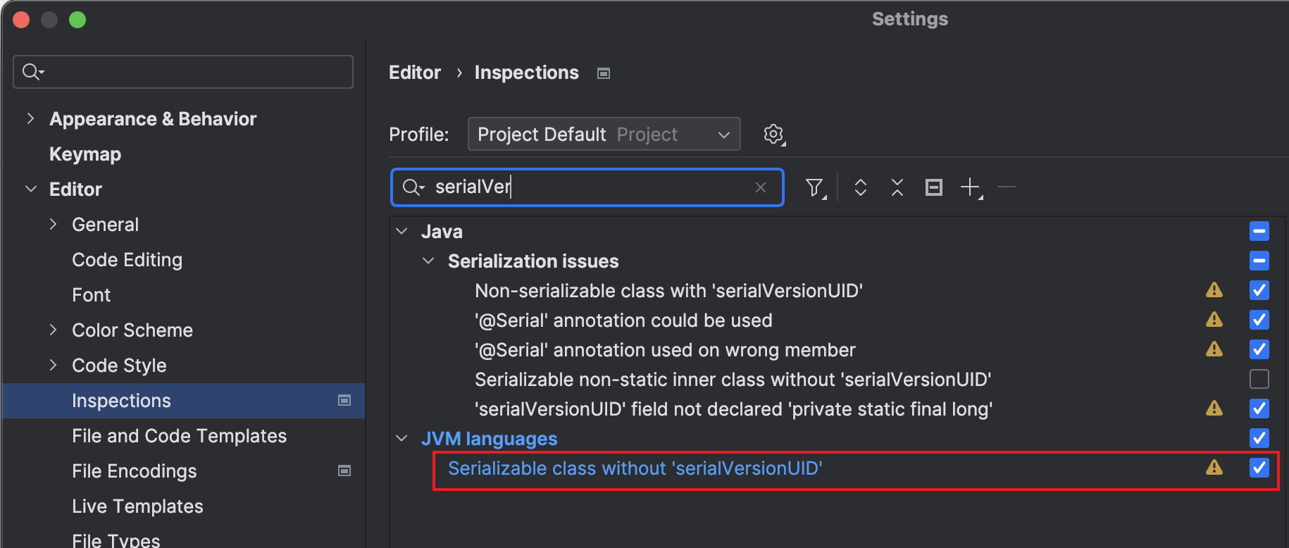This screenshot has height=548, width=1289.
Task: Open the Project Default profile dropdown
Action: click(604, 134)
